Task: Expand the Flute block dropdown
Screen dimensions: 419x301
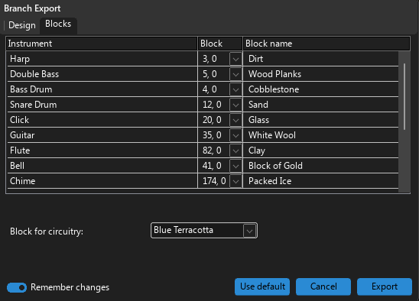Action: click(x=235, y=150)
